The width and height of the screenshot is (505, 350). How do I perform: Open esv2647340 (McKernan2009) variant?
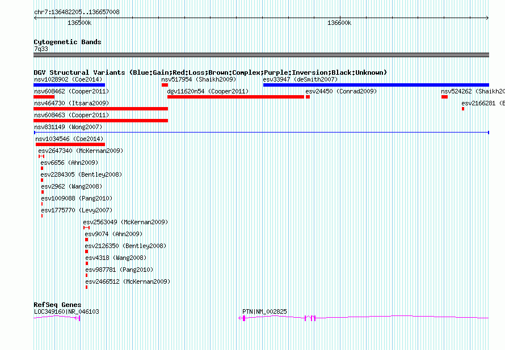[x=81, y=151]
